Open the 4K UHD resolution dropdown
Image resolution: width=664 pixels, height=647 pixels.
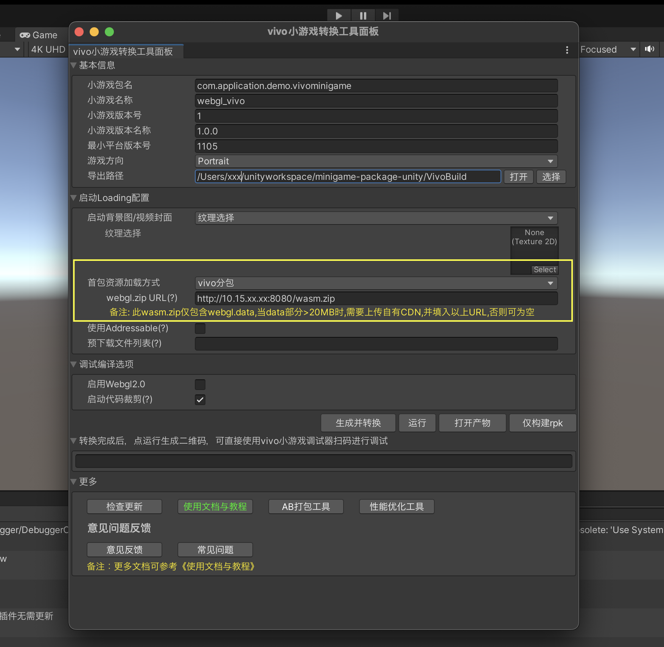coord(47,50)
